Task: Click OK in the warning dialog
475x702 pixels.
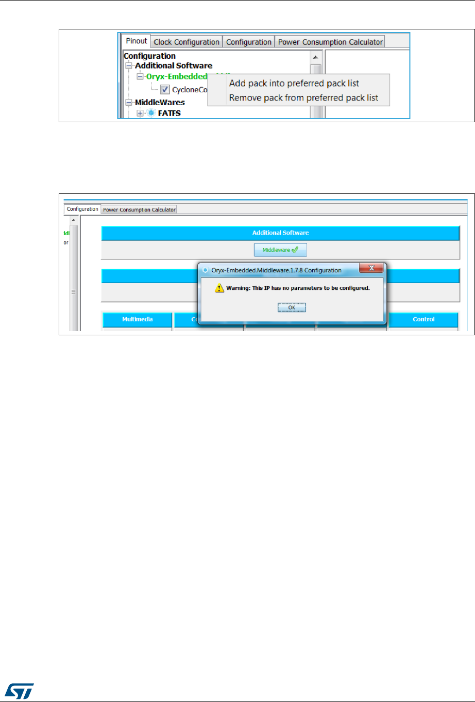Action: pyautogui.click(x=292, y=307)
